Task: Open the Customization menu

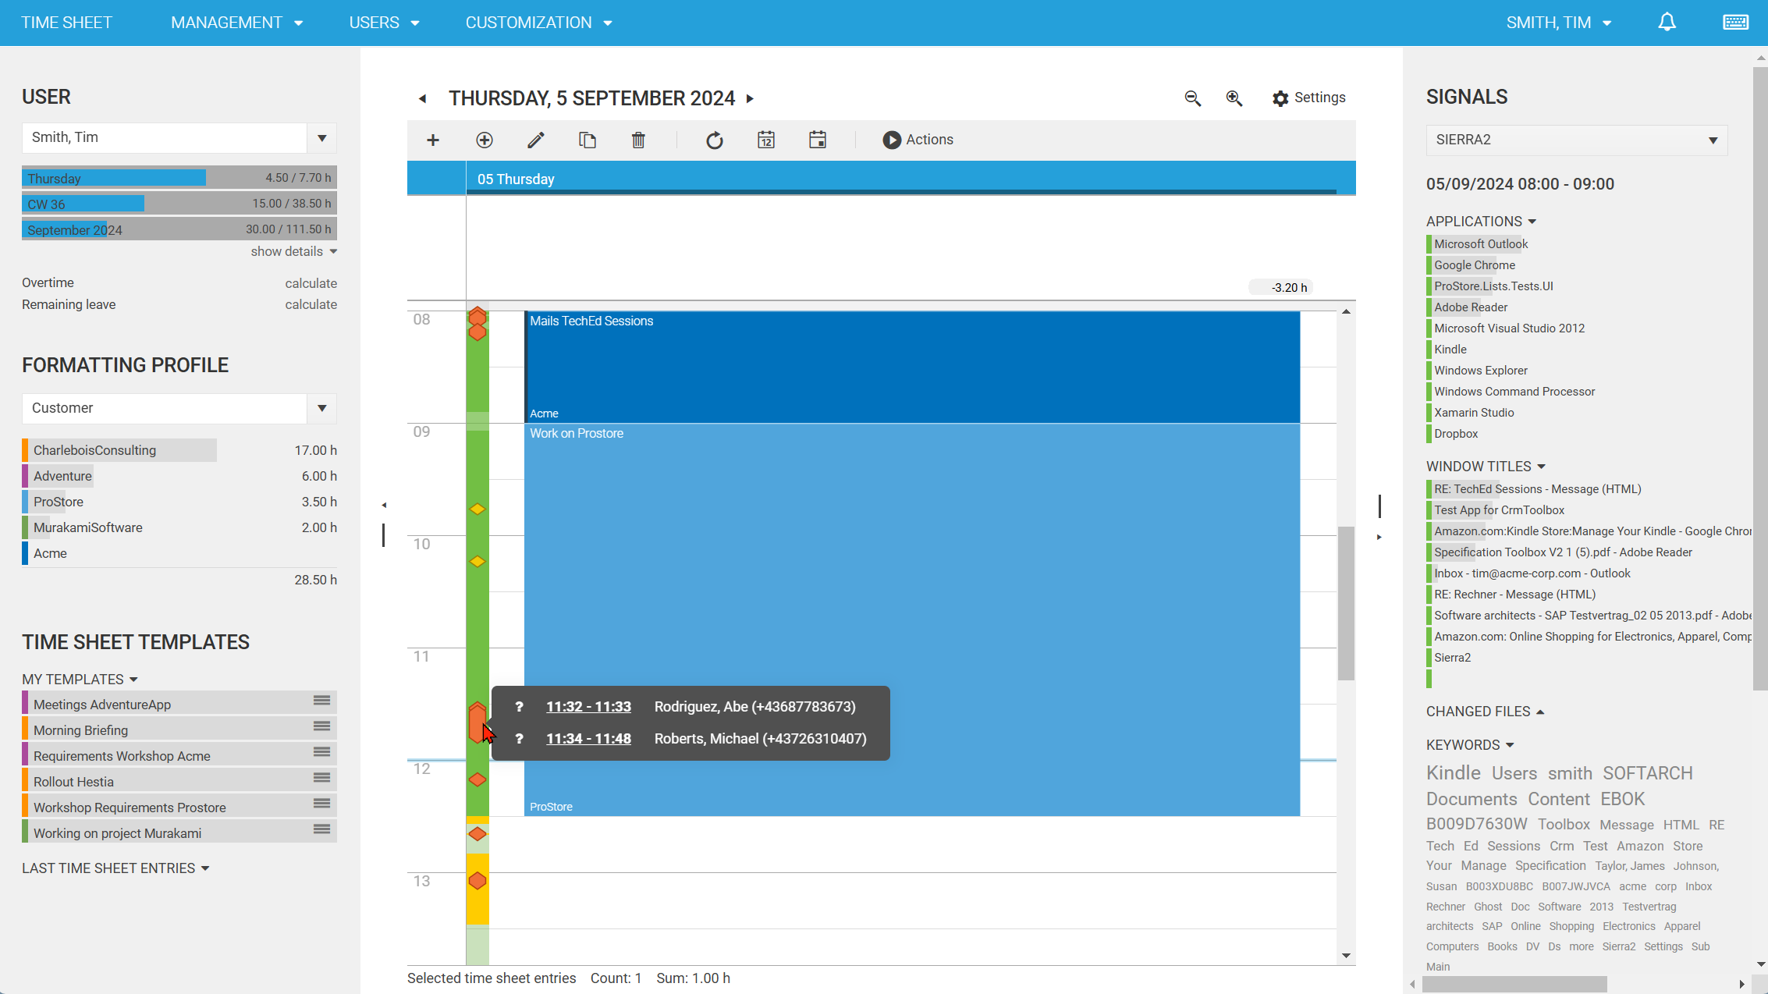Action: click(x=538, y=23)
